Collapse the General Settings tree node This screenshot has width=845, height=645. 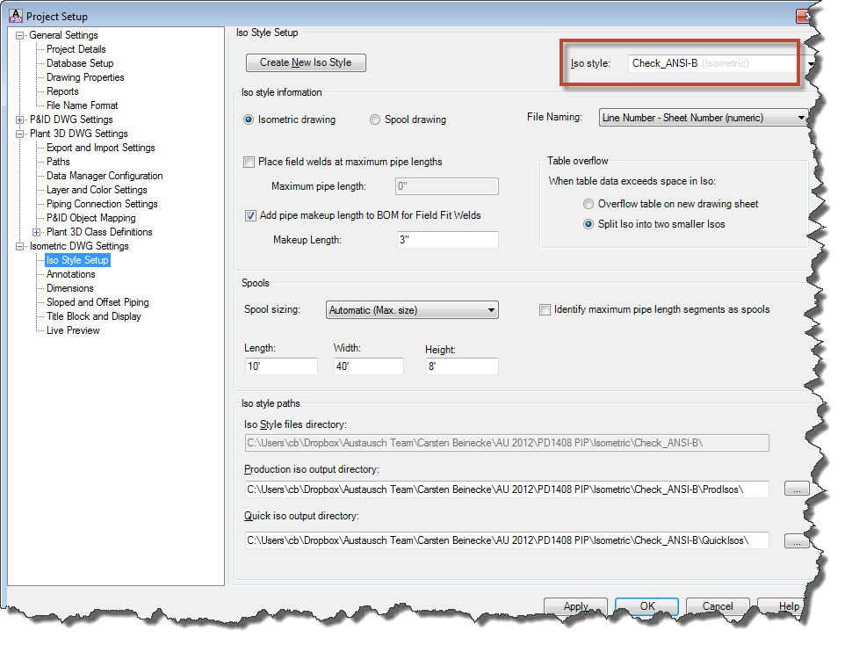coord(20,36)
